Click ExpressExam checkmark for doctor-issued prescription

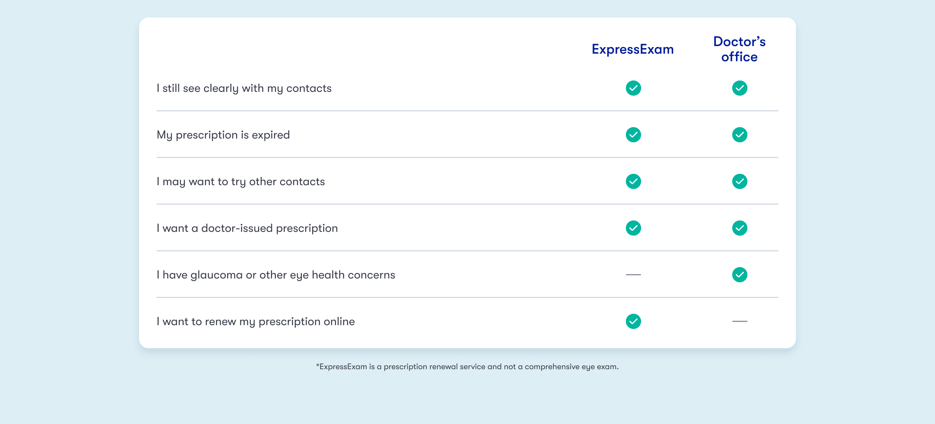click(633, 228)
